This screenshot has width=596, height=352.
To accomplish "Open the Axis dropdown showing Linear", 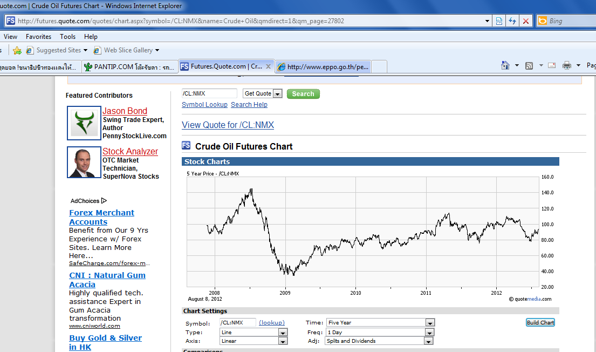I will tap(254, 341).
